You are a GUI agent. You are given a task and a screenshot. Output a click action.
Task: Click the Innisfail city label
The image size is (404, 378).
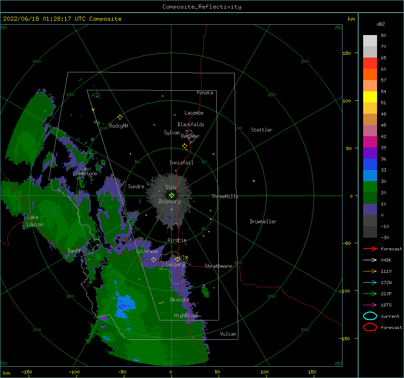(x=181, y=163)
